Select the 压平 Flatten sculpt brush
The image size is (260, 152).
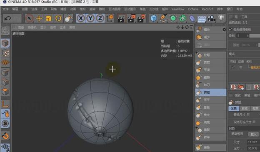click(x=211, y=100)
